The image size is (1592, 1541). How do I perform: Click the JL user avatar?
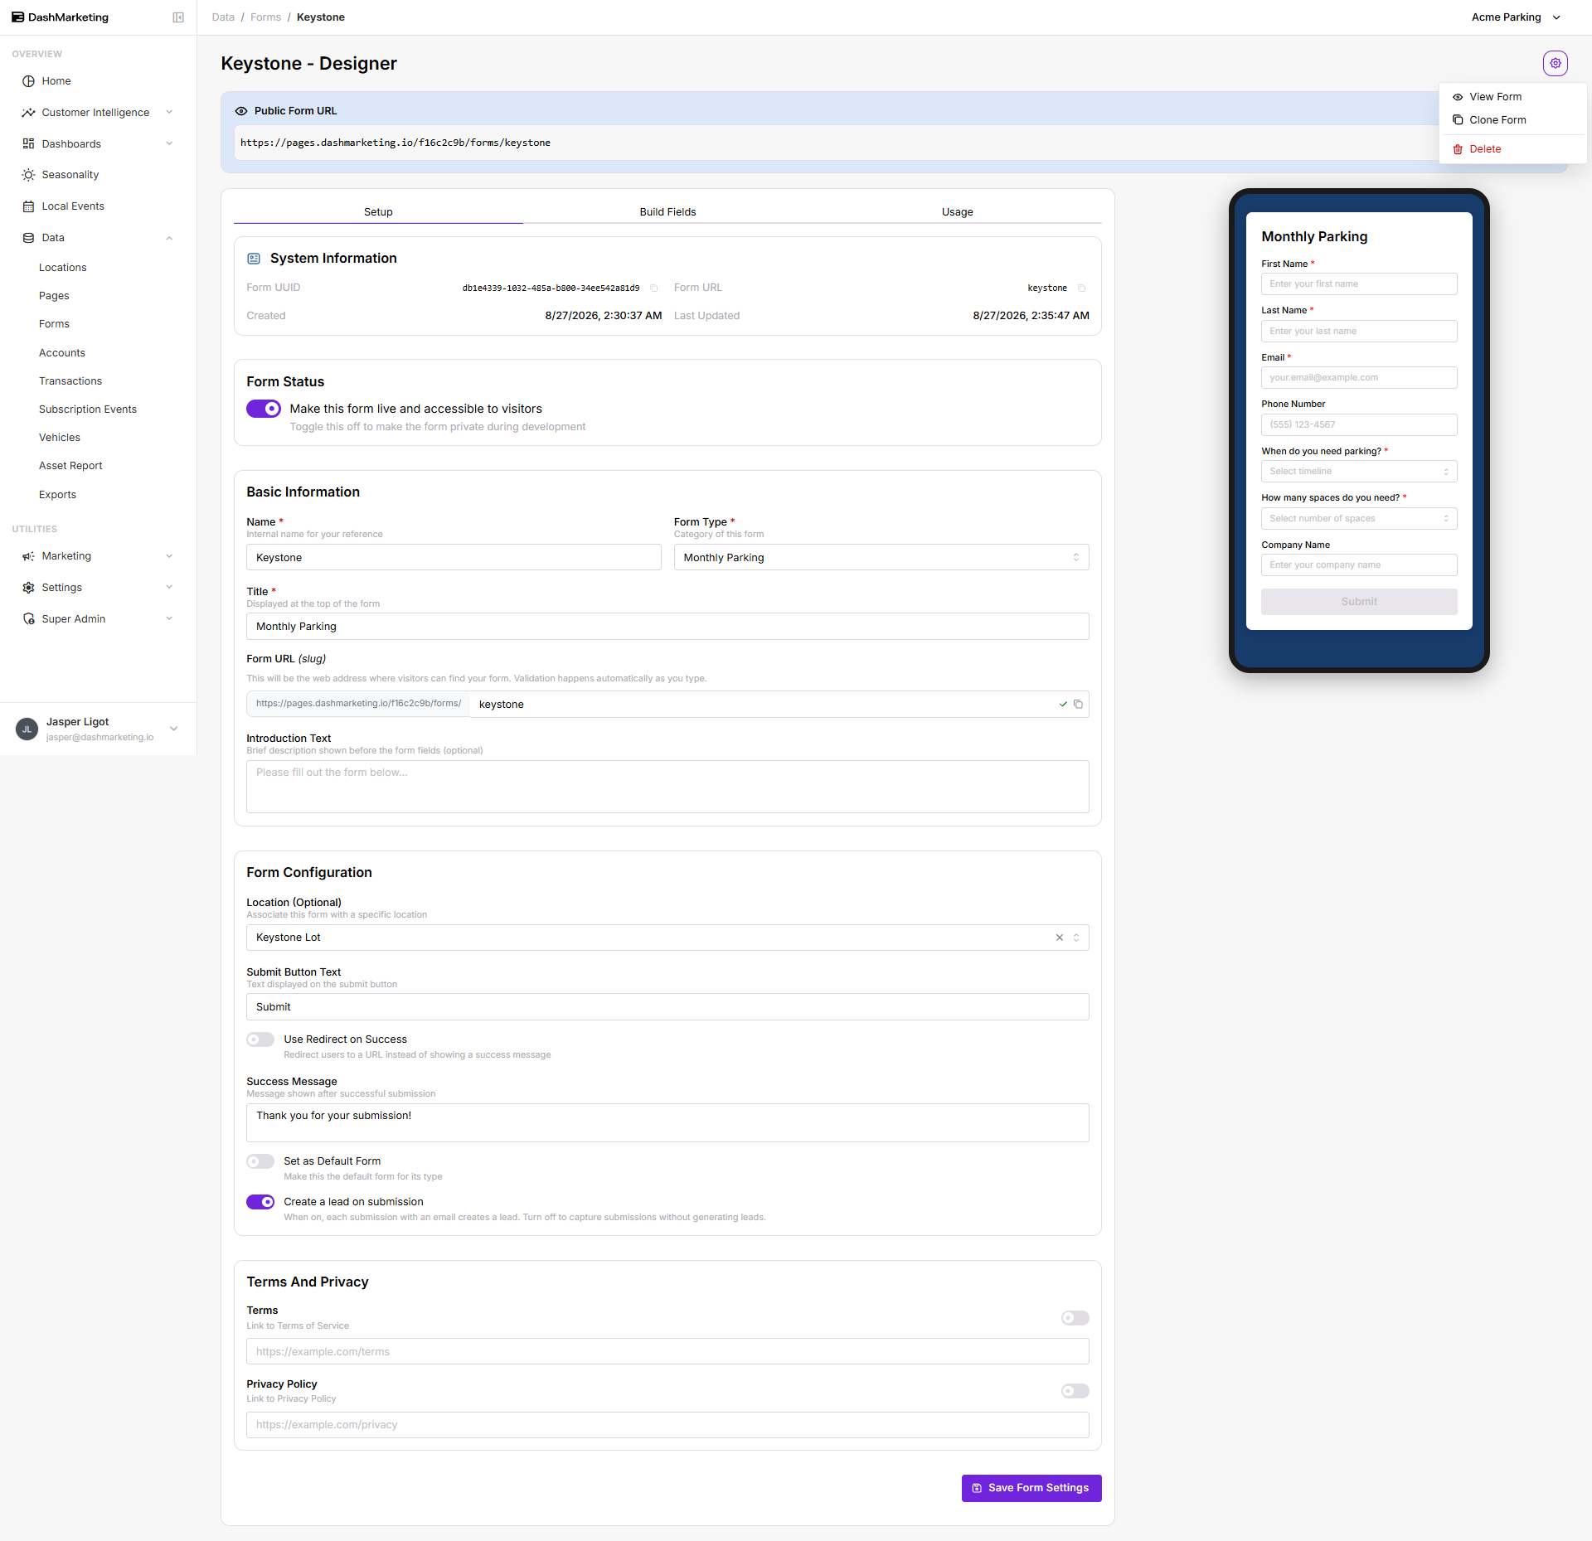click(27, 729)
